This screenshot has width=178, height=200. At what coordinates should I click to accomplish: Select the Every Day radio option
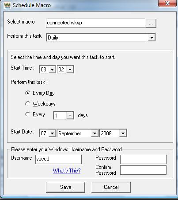click(27, 93)
